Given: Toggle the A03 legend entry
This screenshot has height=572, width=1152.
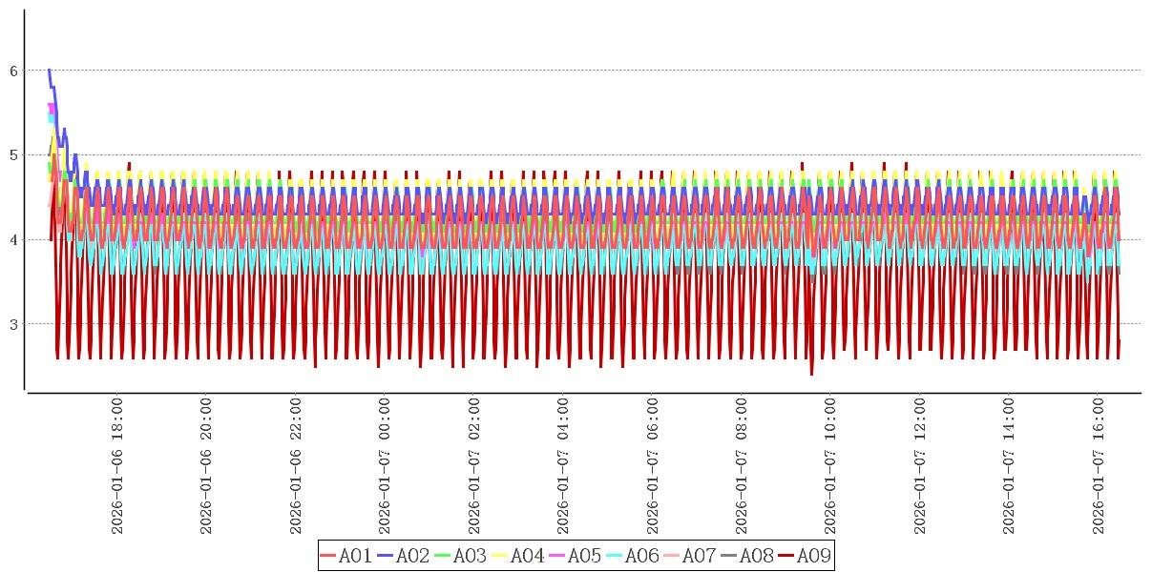Looking at the screenshot, I should click(461, 556).
